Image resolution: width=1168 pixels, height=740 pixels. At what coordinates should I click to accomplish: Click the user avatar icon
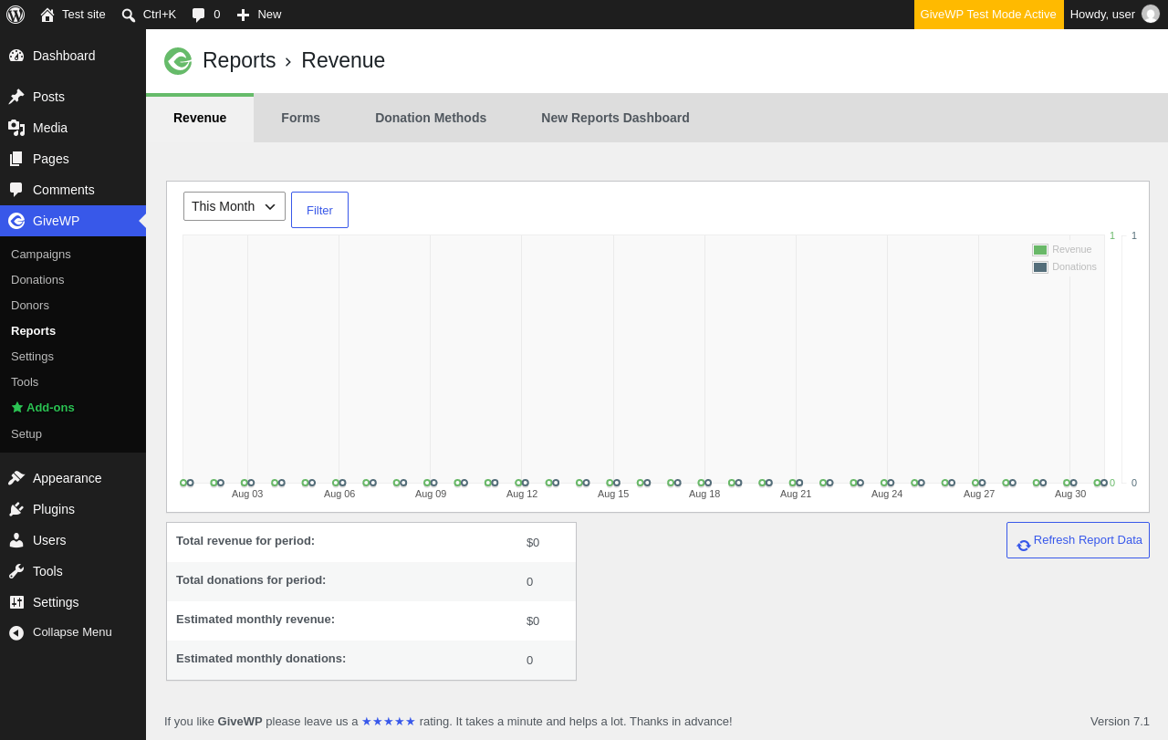[1151, 14]
